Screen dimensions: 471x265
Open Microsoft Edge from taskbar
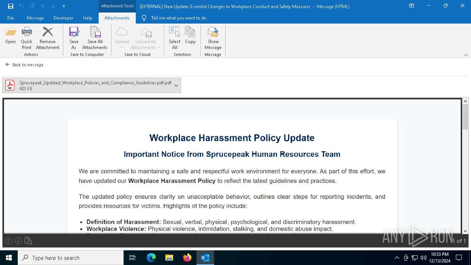tap(151, 258)
